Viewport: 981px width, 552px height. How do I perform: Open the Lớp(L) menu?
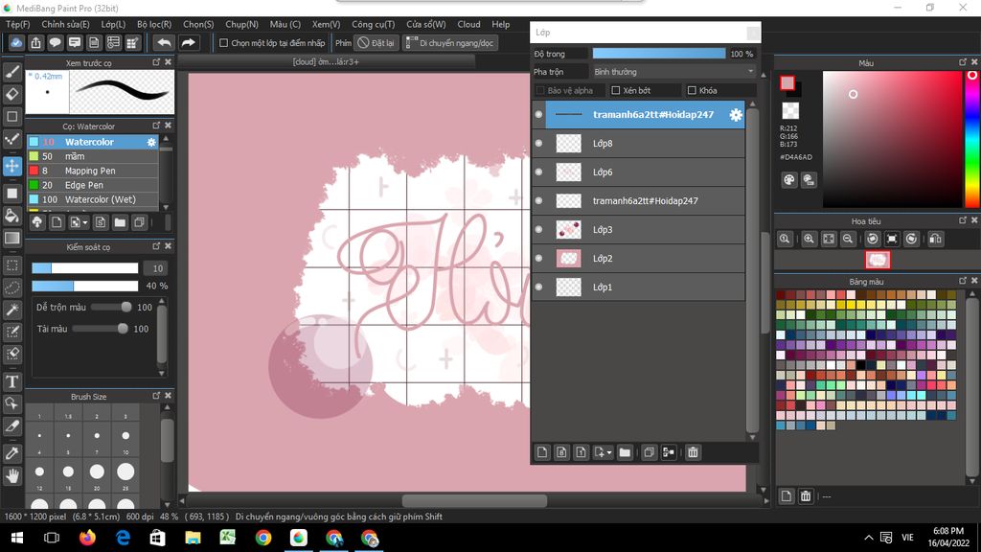[113, 24]
